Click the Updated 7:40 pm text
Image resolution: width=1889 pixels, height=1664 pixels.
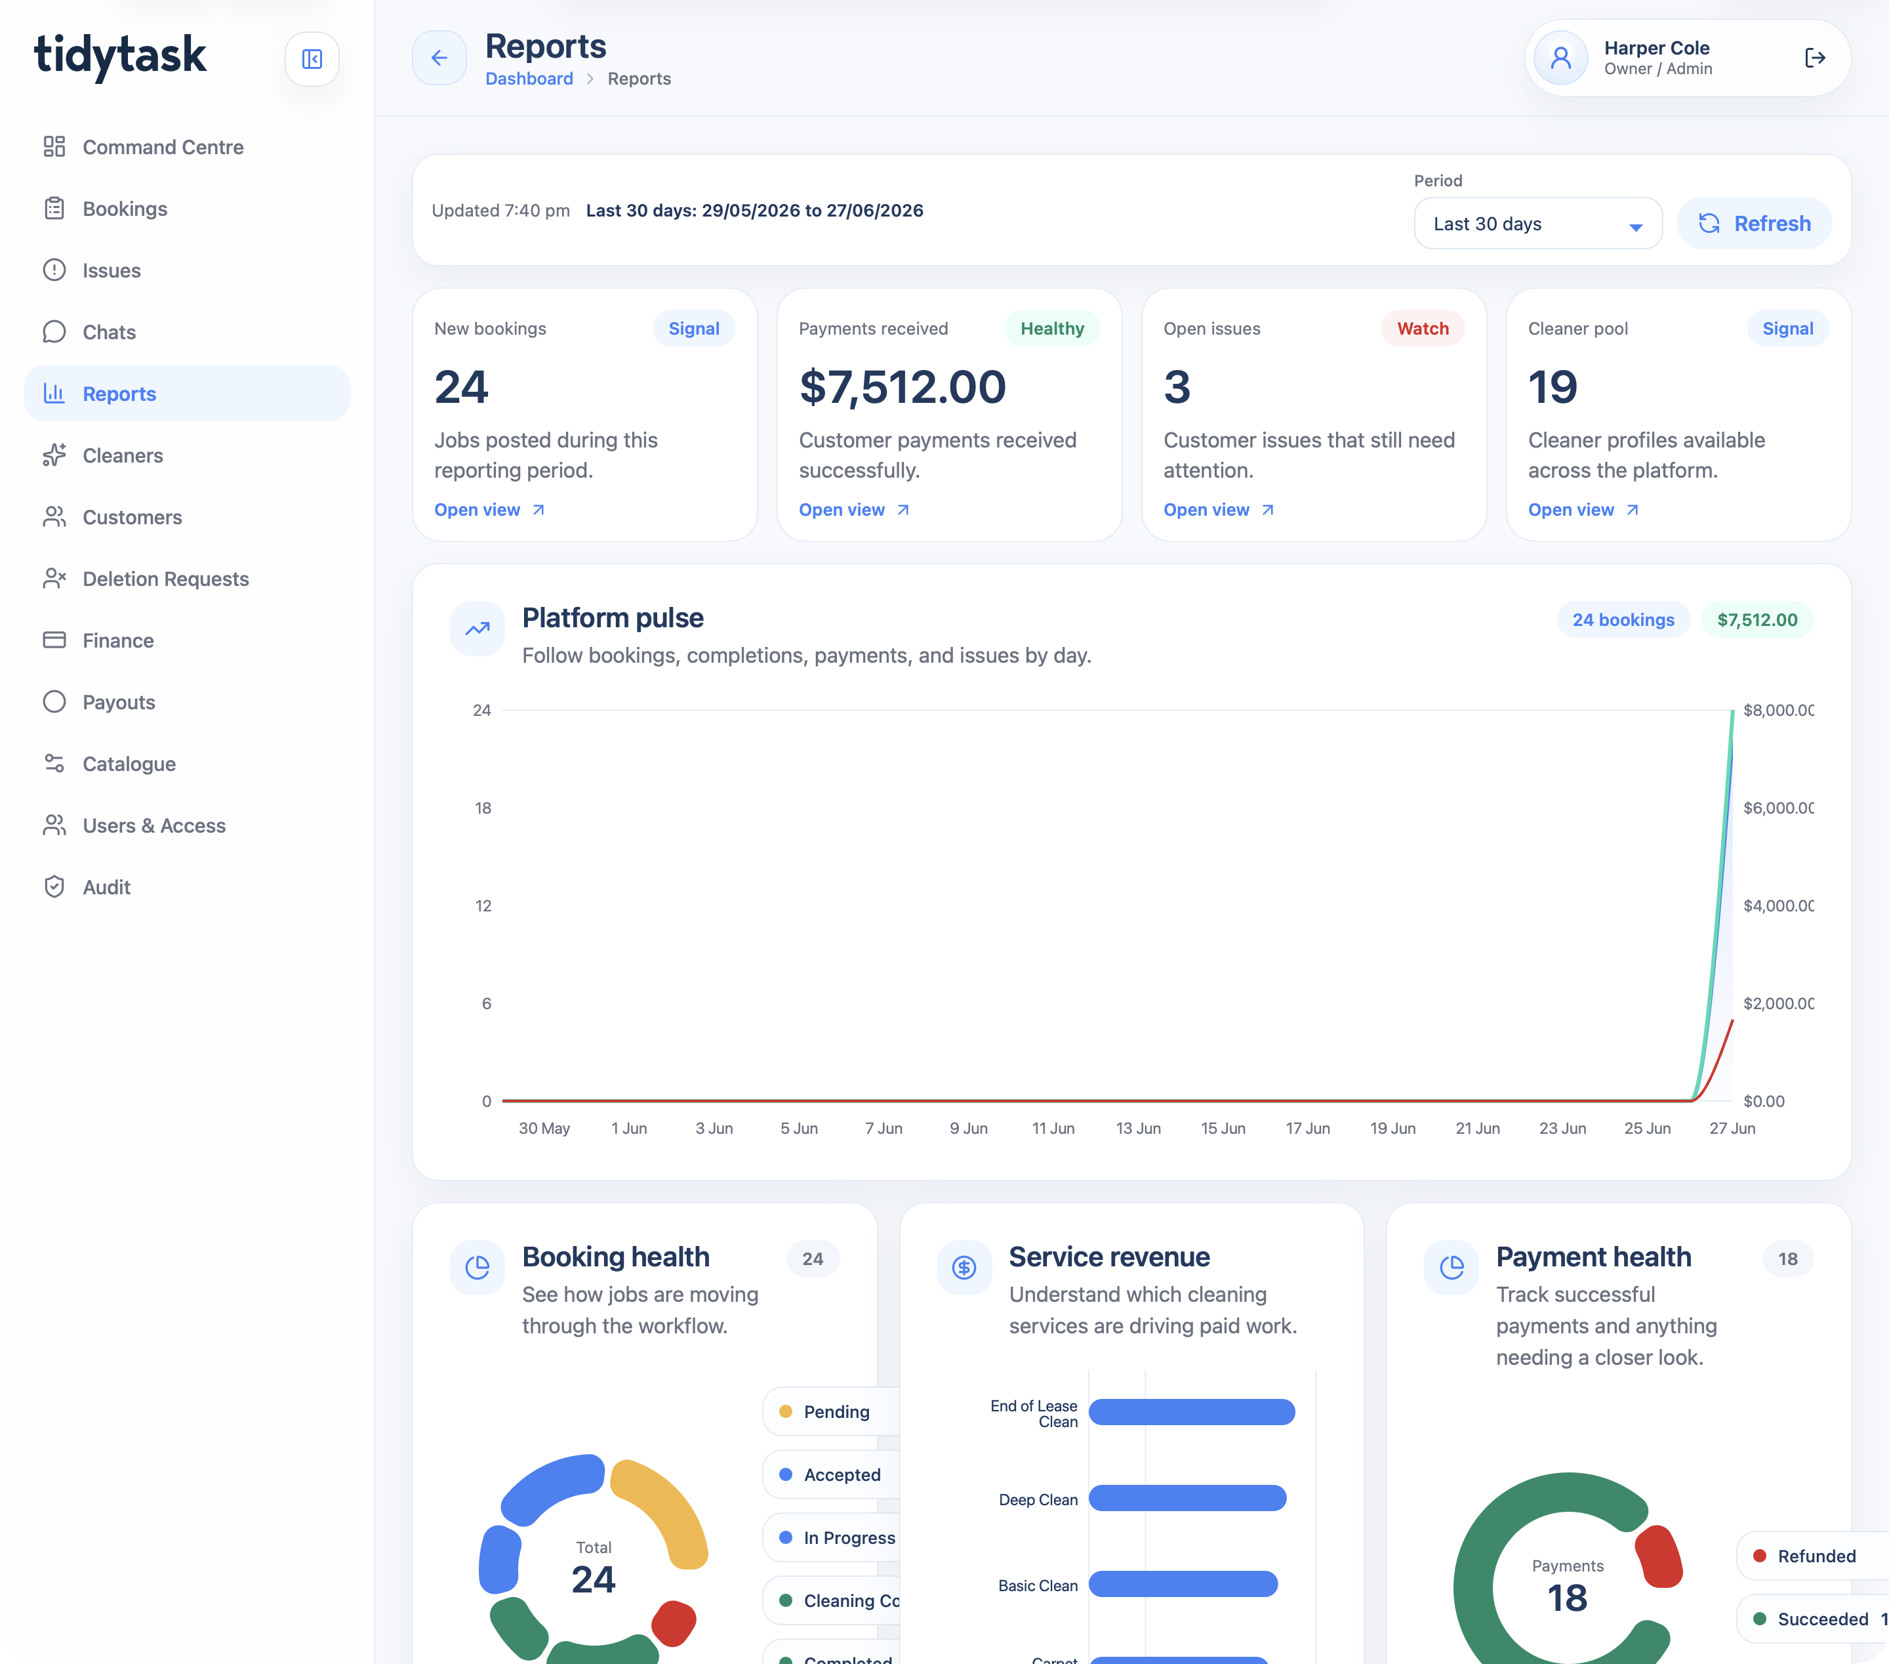[x=500, y=210]
